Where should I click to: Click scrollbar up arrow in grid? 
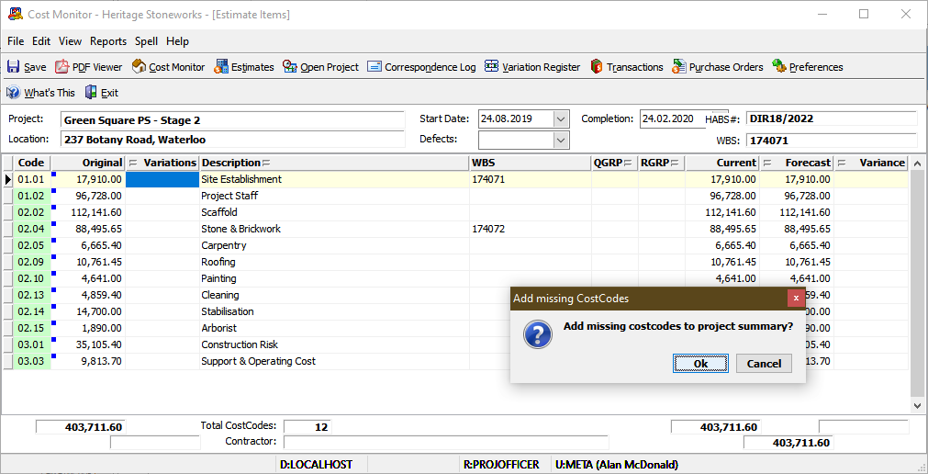click(x=917, y=163)
